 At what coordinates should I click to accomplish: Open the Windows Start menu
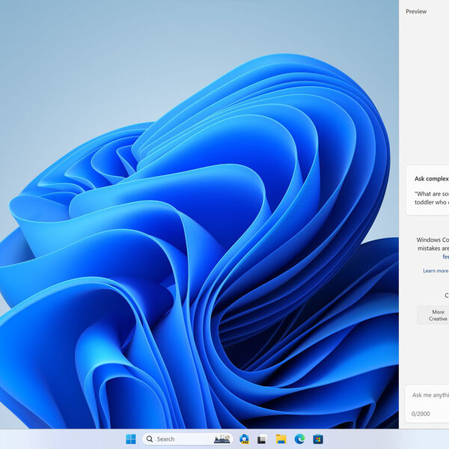point(131,439)
